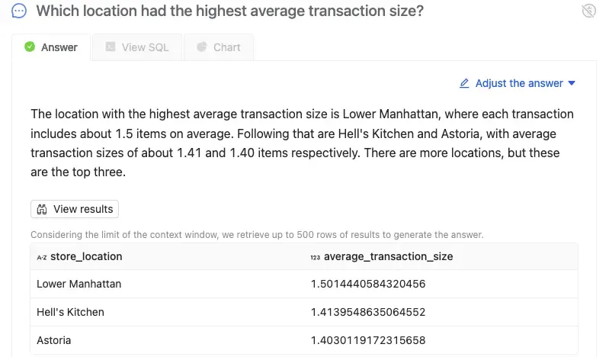Open the Chart tab

pyautogui.click(x=219, y=47)
